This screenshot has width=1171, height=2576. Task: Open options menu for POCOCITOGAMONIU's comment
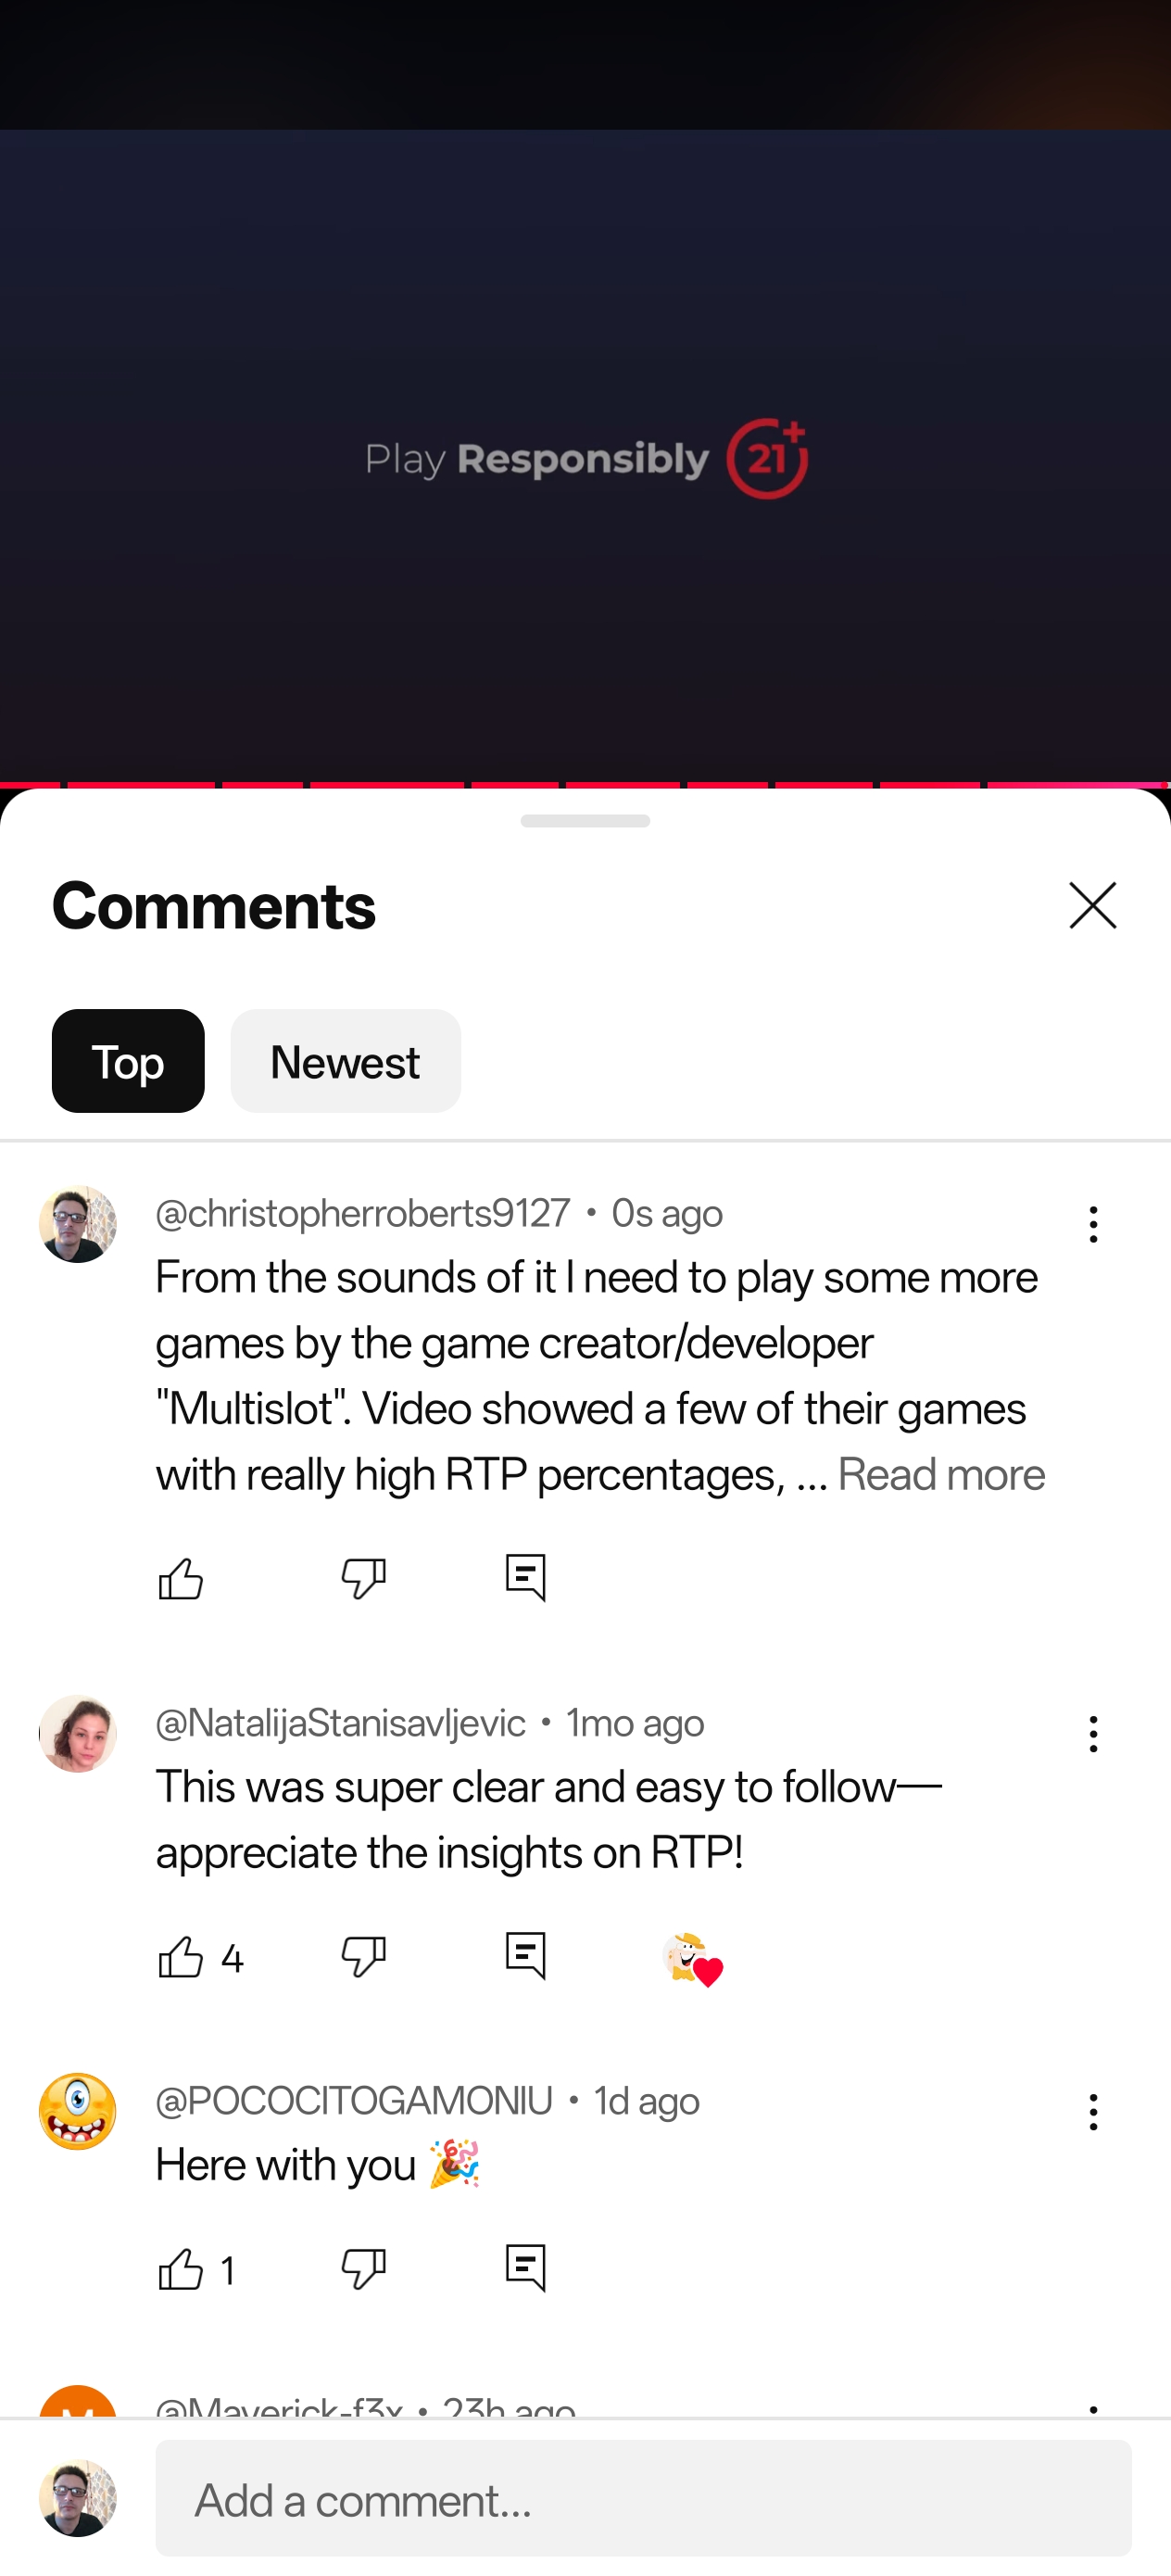[x=1093, y=2112]
